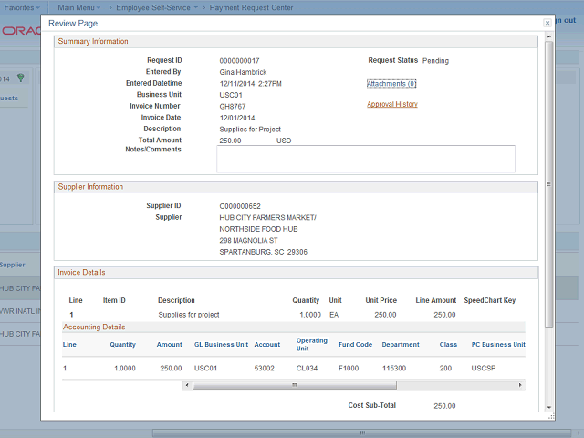
Task: Expand the Main Menu dropdown
Action: coord(79,6)
